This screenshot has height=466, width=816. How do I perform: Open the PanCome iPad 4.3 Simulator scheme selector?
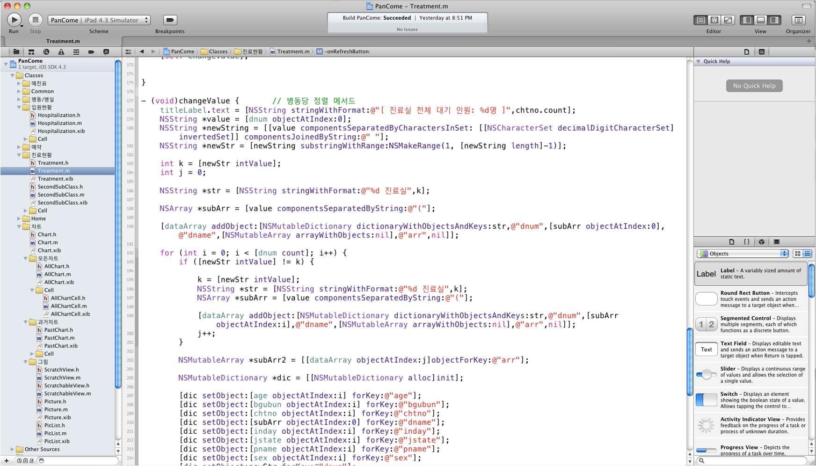point(99,20)
